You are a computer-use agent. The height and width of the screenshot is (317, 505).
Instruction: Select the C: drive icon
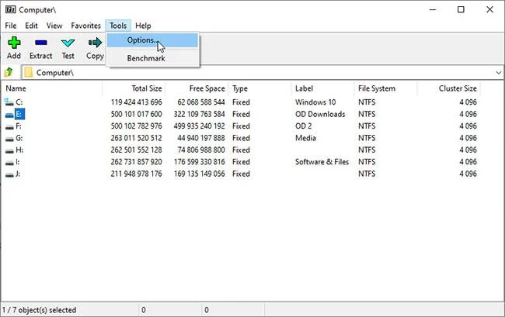[x=9, y=102]
